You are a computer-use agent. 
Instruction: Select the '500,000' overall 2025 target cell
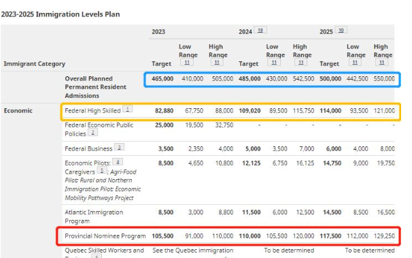click(330, 79)
